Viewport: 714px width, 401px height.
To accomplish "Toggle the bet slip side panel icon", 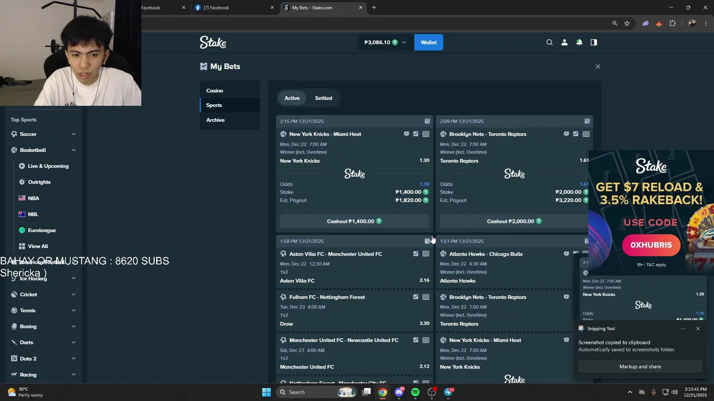I will (x=594, y=42).
